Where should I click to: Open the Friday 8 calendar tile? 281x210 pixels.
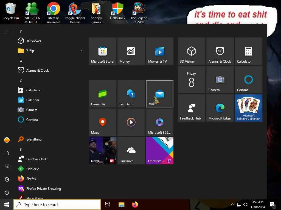point(191,80)
